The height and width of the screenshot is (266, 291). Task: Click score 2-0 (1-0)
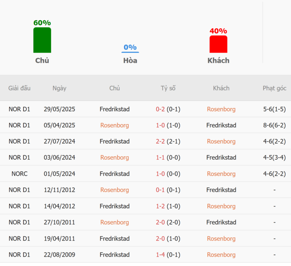pos(168,239)
